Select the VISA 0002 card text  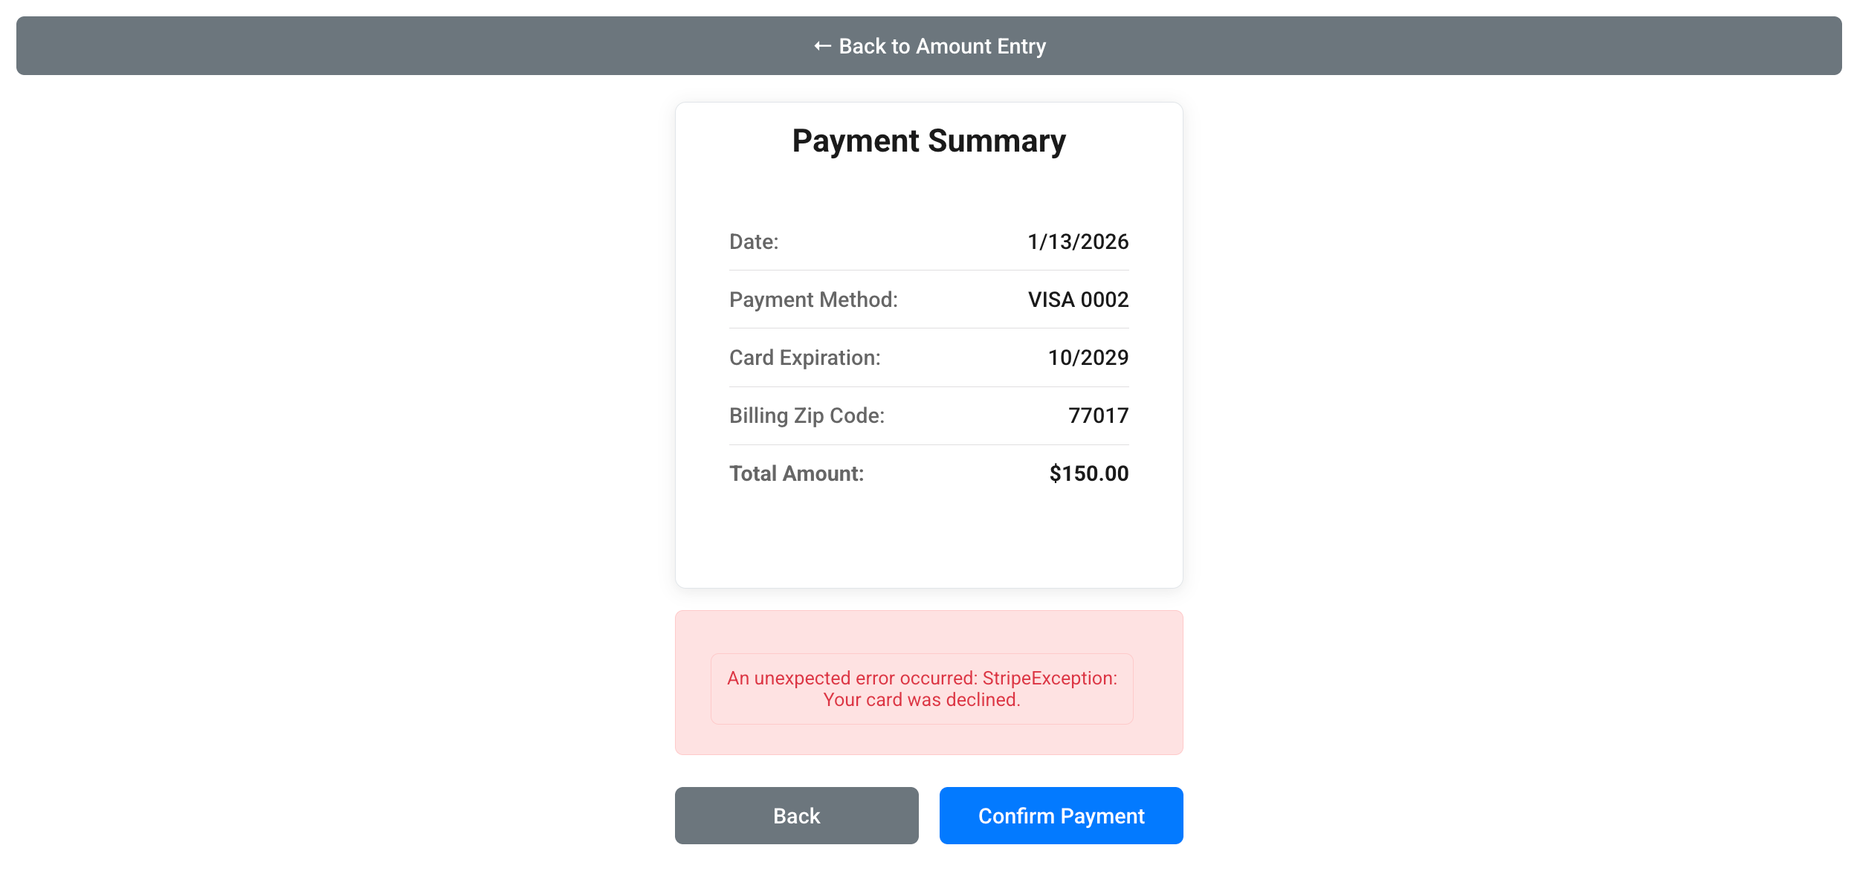click(1078, 299)
